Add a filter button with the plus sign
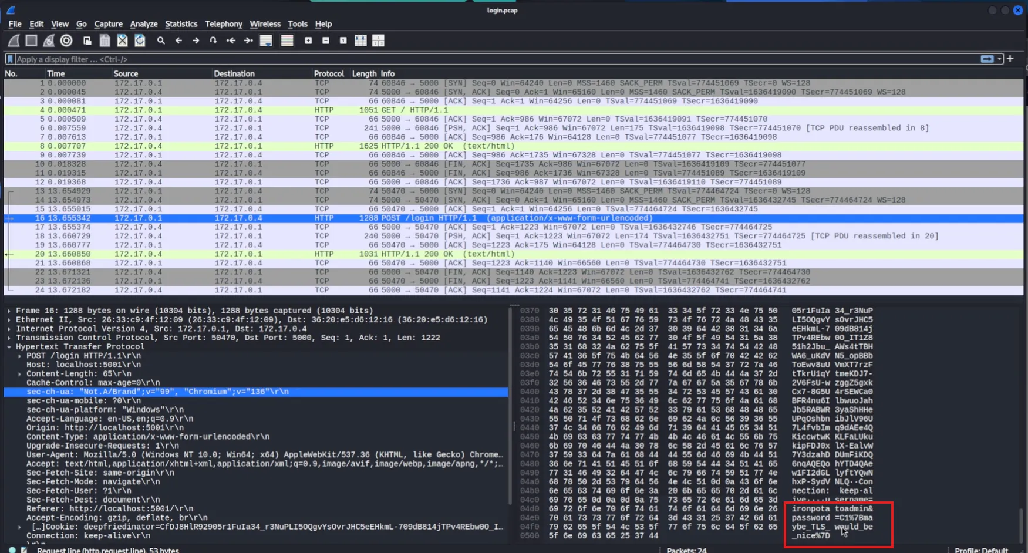Screen dimensions: 1028x553 pyautogui.click(x=1010, y=59)
